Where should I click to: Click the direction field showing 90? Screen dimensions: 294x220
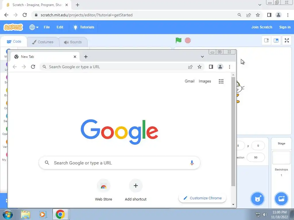(256, 158)
